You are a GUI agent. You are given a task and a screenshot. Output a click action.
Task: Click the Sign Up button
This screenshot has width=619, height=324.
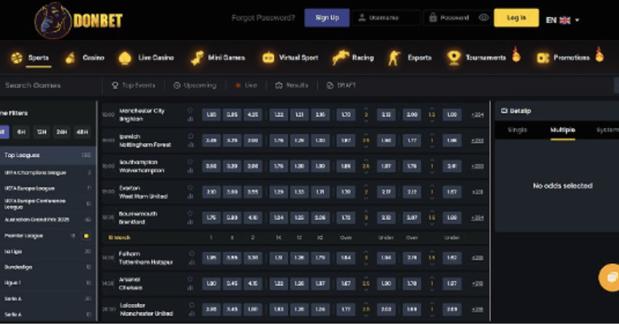[327, 18]
